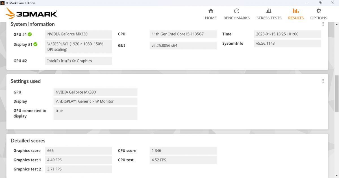Select Graphics test 2 value 3.71 FPS
This screenshot has width=339, height=178.
[78, 169]
